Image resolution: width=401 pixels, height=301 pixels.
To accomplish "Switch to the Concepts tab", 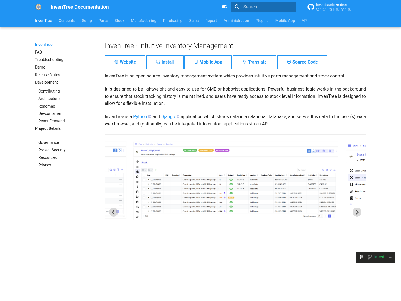I will coord(67,21).
